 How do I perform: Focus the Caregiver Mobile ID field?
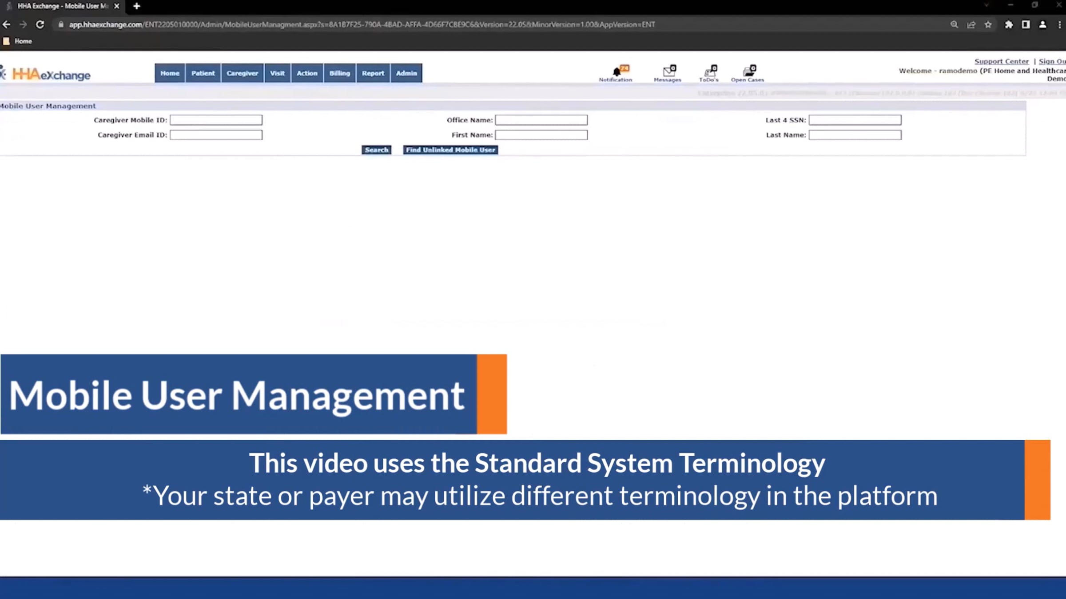[216, 120]
